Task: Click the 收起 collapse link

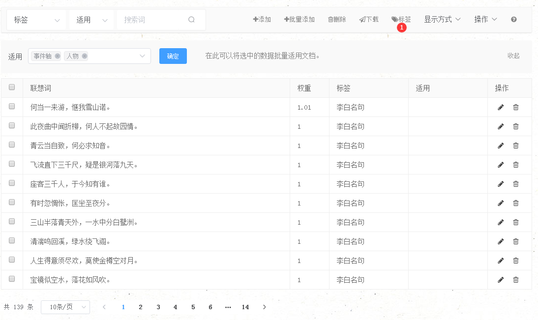Action: [513, 56]
